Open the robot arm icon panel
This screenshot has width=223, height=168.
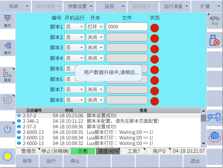click(x=214, y=118)
